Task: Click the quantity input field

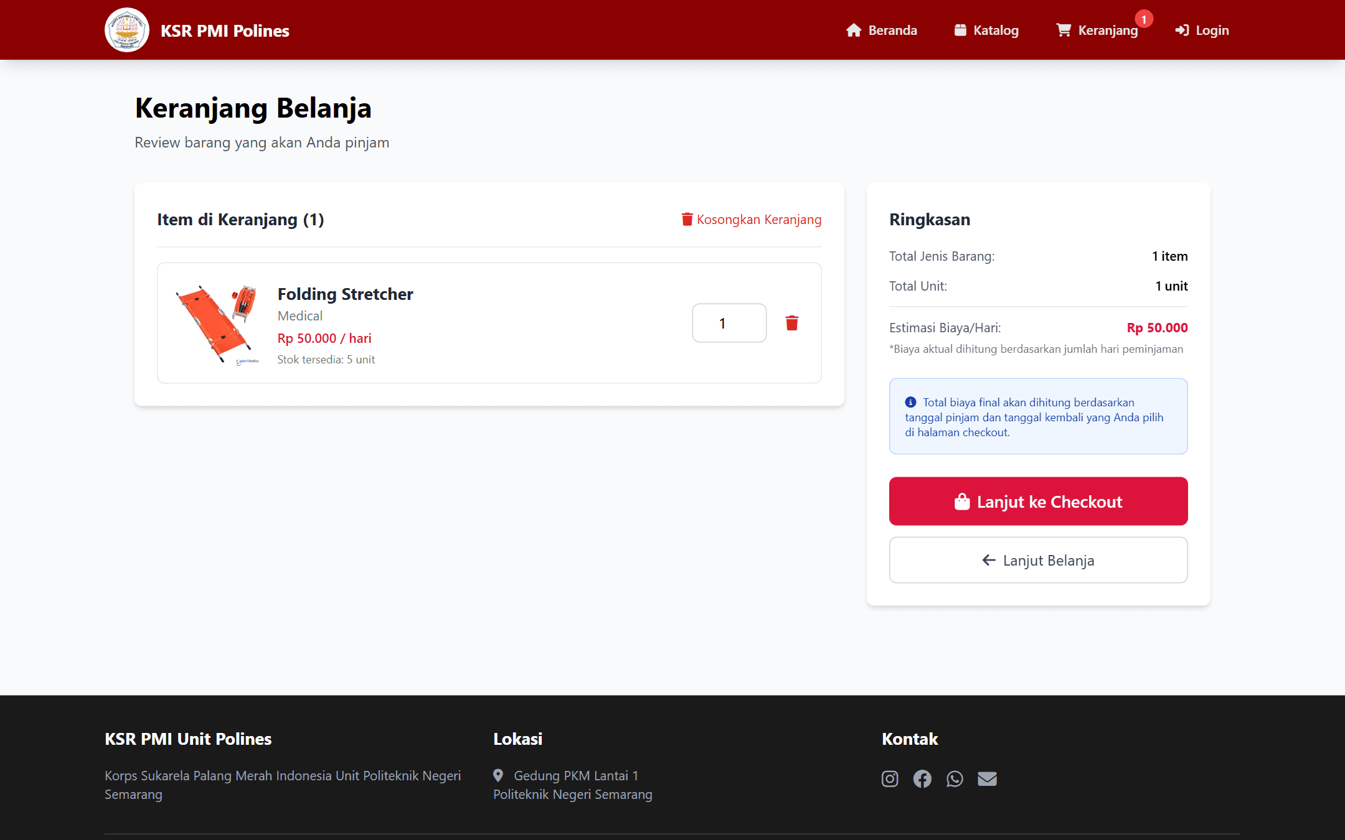Action: point(729,323)
